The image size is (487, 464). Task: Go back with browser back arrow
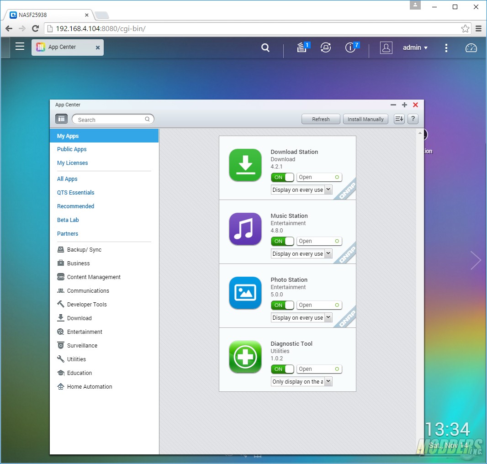tap(9, 29)
